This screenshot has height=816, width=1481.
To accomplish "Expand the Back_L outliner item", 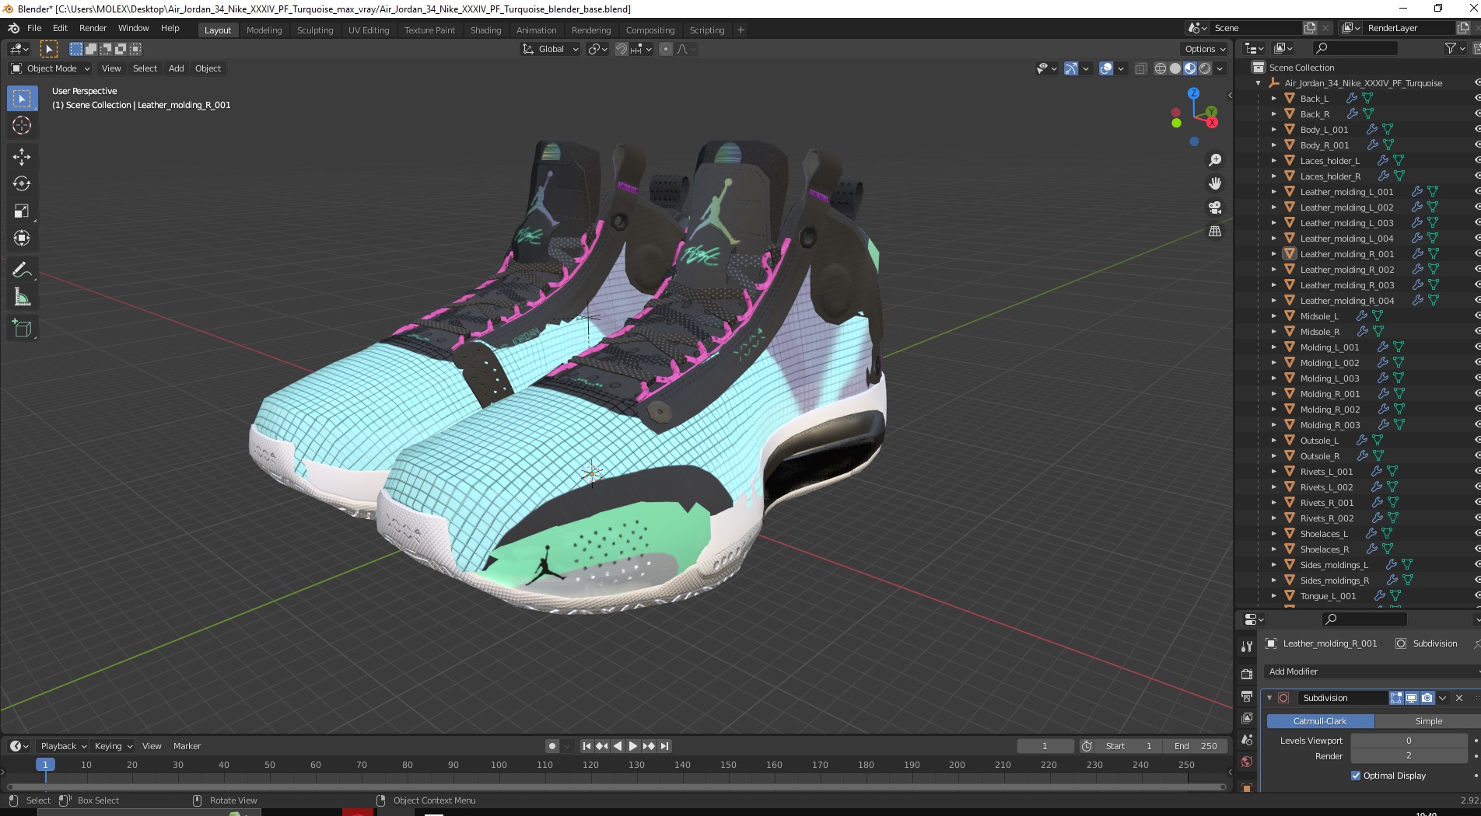I will [x=1273, y=99].
